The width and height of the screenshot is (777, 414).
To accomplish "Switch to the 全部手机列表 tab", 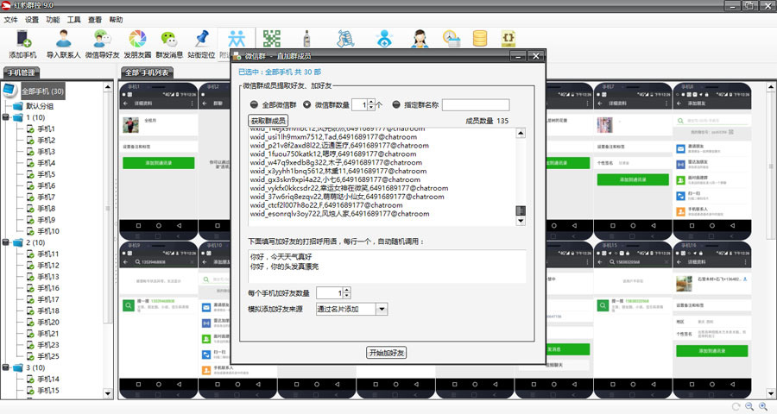I will [147, 72].
